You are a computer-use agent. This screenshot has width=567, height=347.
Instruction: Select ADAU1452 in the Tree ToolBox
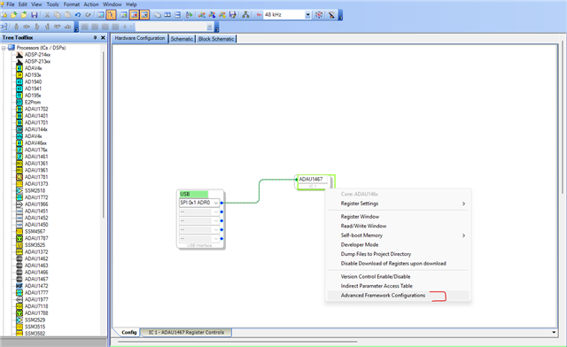(x=36, y=218)
